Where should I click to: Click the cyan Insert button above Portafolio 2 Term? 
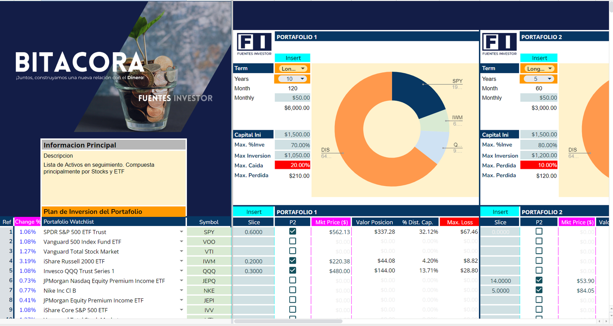coord(539,58)
